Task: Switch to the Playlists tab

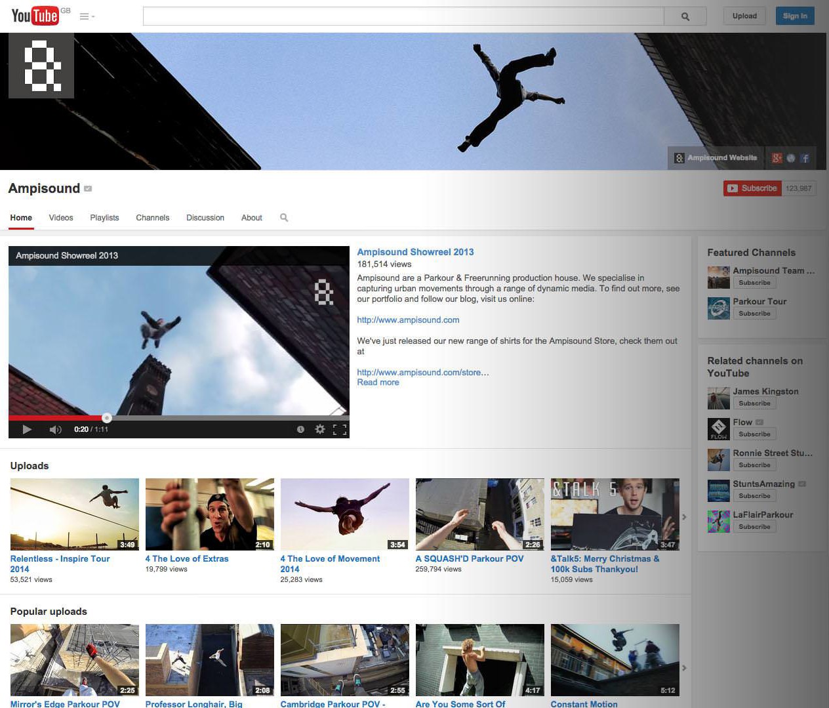Action: pyautogui.click(x=104, y=218)
